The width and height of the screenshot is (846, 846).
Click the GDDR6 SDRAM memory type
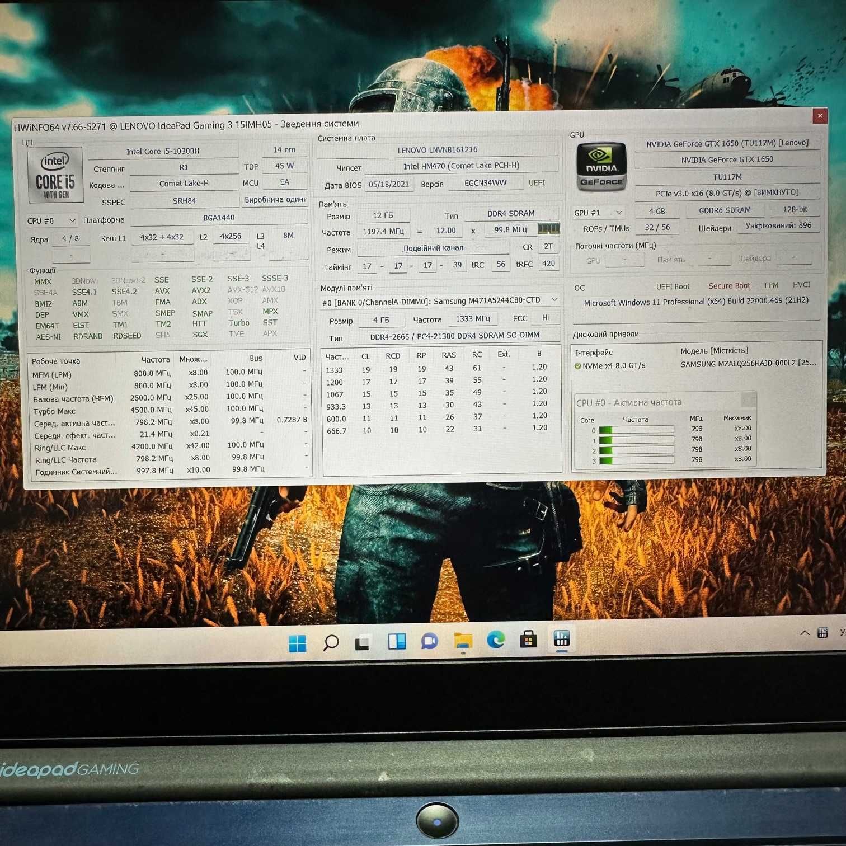[725, 210]
